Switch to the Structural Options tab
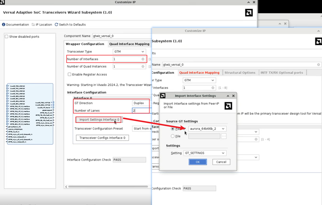This screenshot has height=205, width=322. [240, 73]
